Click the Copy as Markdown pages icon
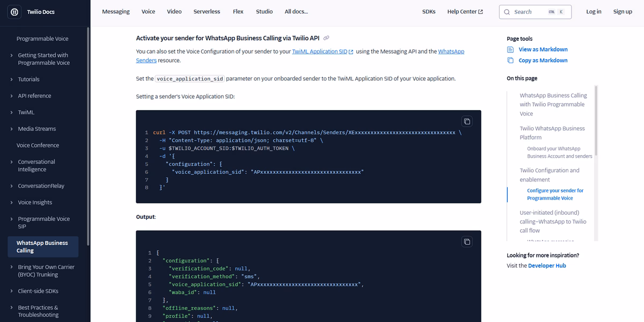This screenshot has width=644, height=322. tap(509, 60)
